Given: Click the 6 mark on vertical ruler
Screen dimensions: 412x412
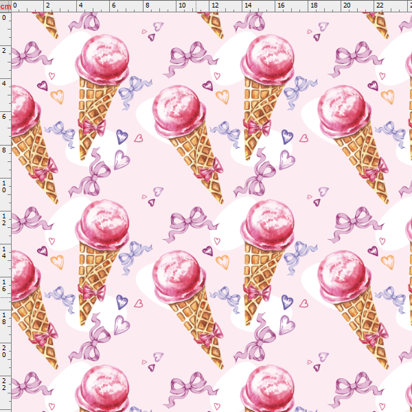Looking at the screenshot, I should pyautogui.click(x=4, y=117).
